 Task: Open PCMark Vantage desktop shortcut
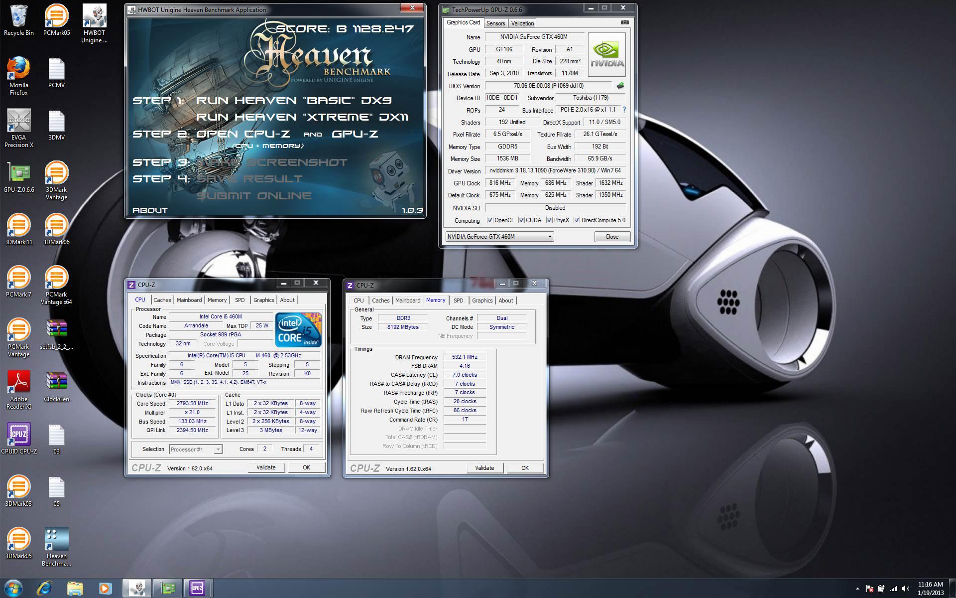pyautogui.click(x=18, y=337)
